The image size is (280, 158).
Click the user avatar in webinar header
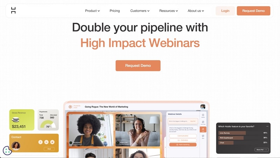click(203, 107)
